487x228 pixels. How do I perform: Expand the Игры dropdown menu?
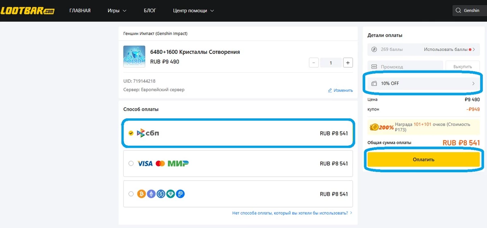pyautogui.click(x=117, y=11)
